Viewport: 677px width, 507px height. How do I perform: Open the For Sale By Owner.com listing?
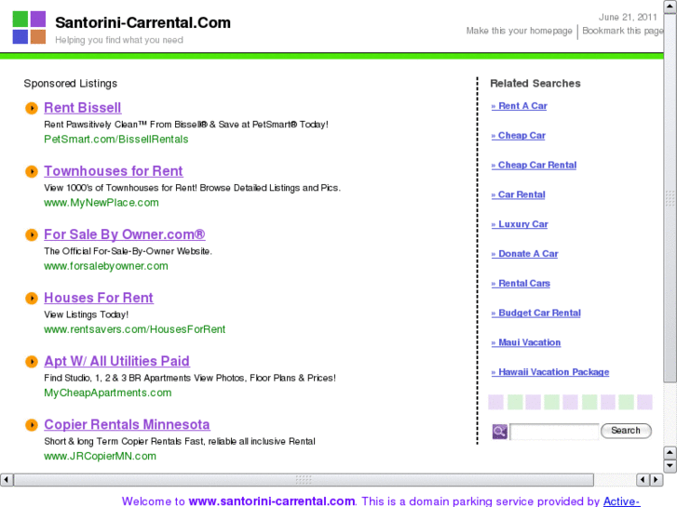coord(125,234)
